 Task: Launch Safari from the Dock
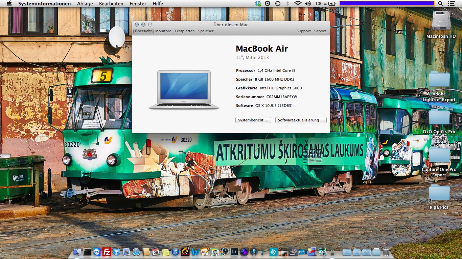tap(136, 252)
